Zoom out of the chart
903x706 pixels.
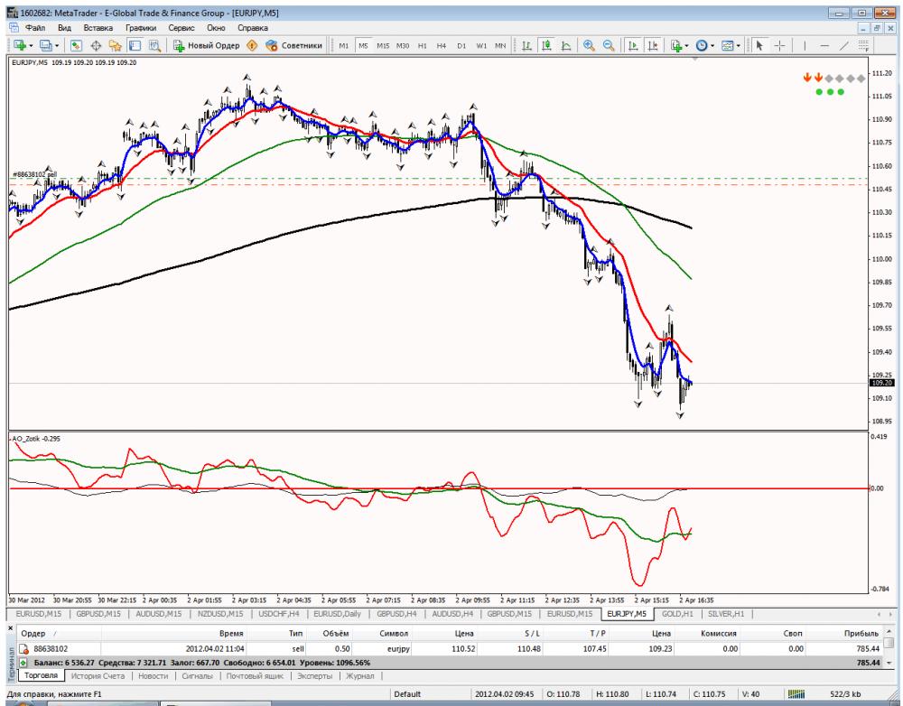608,45
